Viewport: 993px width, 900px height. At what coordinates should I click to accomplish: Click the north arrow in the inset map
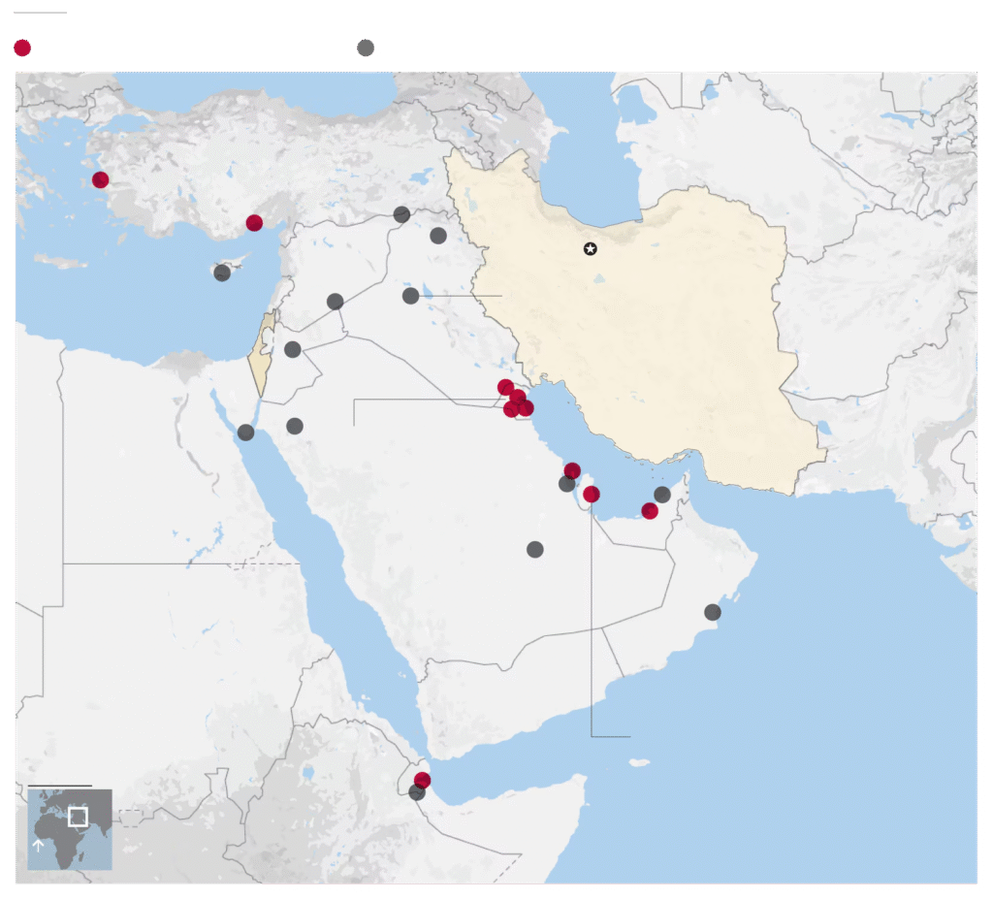click(38, 846)
